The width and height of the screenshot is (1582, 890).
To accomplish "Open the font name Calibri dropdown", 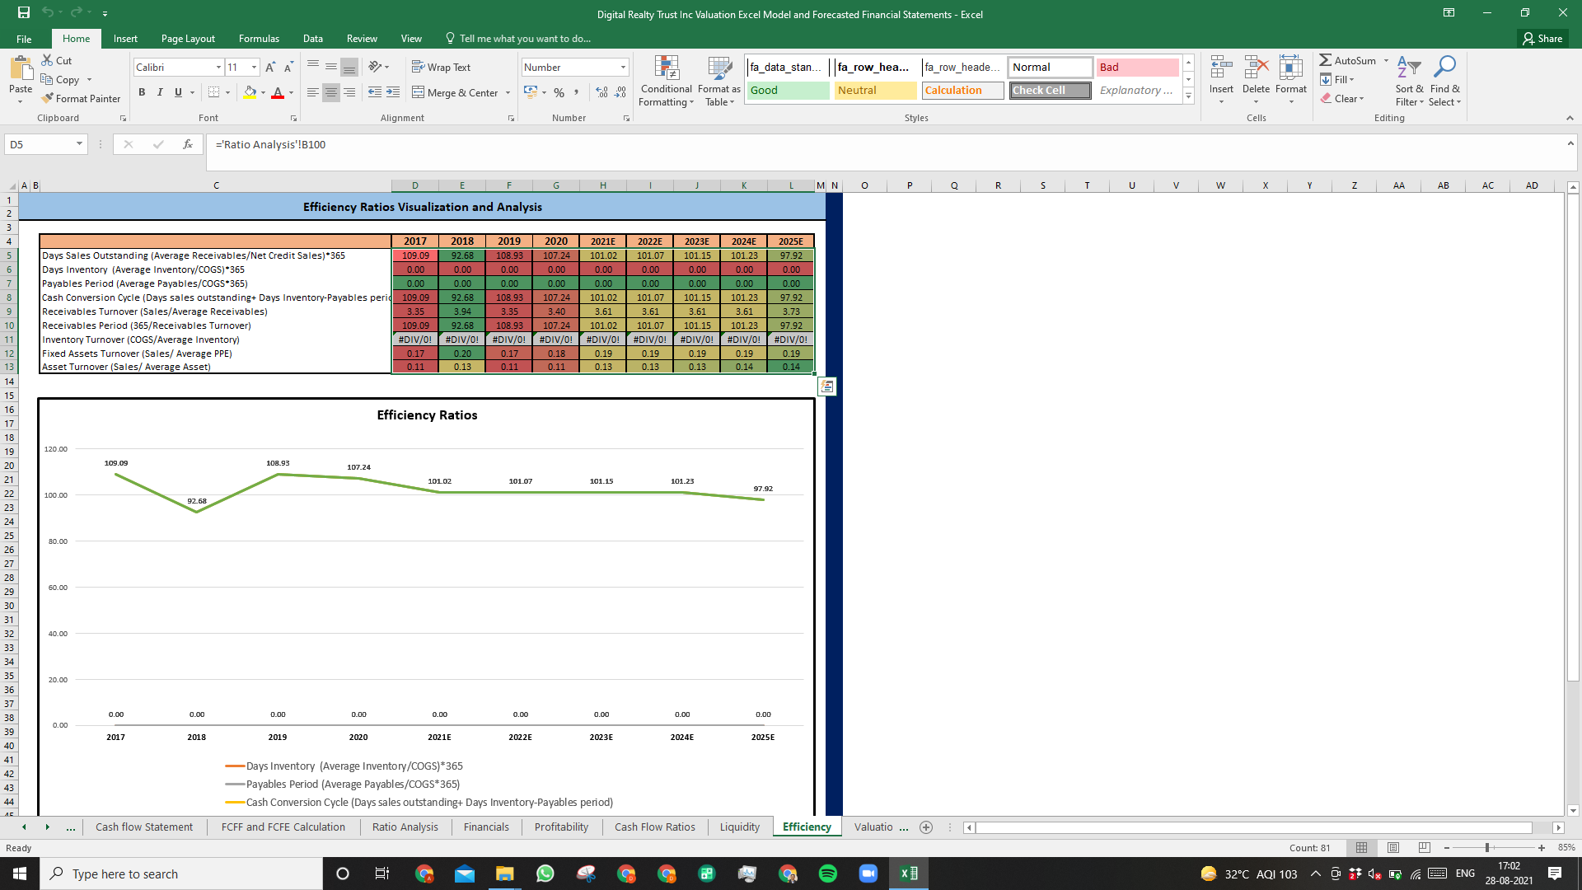I will point(218,68).
